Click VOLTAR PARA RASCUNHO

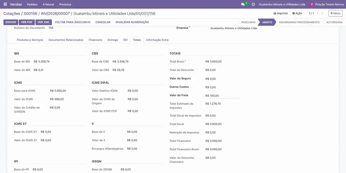pyautogui.click(x=72, y=22)
